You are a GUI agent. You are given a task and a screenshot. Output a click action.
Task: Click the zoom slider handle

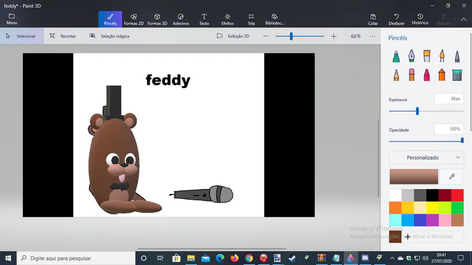(x=291, y=36)
